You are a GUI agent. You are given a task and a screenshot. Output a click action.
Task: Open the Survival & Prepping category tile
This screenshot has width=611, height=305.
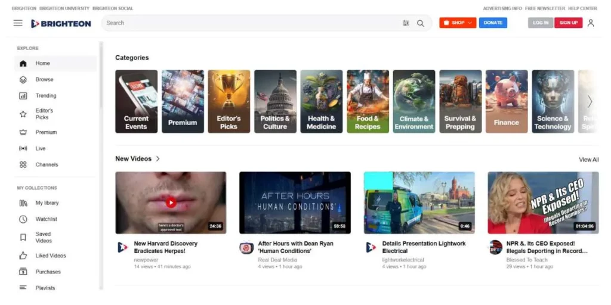click(x=461, y=101)
